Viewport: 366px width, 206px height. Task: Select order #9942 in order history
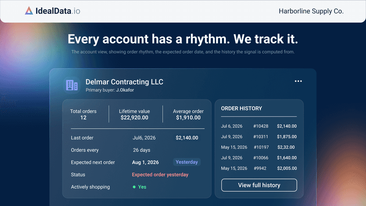tap(260, 168)
